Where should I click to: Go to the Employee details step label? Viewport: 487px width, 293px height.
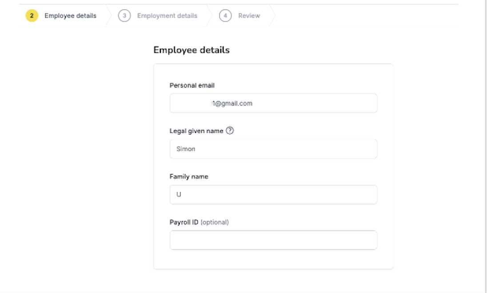71,16
